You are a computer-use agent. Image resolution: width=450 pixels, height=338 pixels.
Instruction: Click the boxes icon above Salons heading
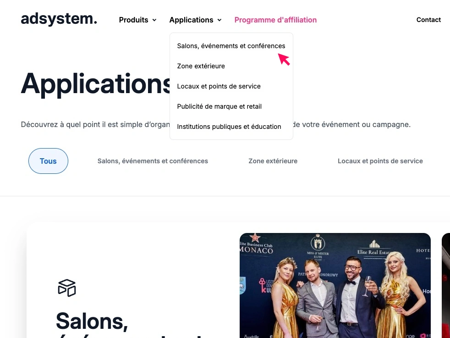pyautogui.click(x=67, y=288)
